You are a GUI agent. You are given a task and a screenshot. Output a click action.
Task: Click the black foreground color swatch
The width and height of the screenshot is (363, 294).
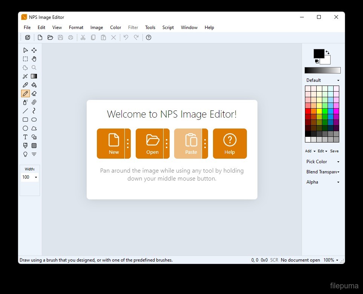click(x=319, y=53)
